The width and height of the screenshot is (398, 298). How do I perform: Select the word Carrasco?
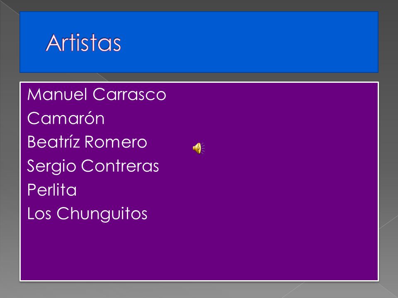(129, 94)
